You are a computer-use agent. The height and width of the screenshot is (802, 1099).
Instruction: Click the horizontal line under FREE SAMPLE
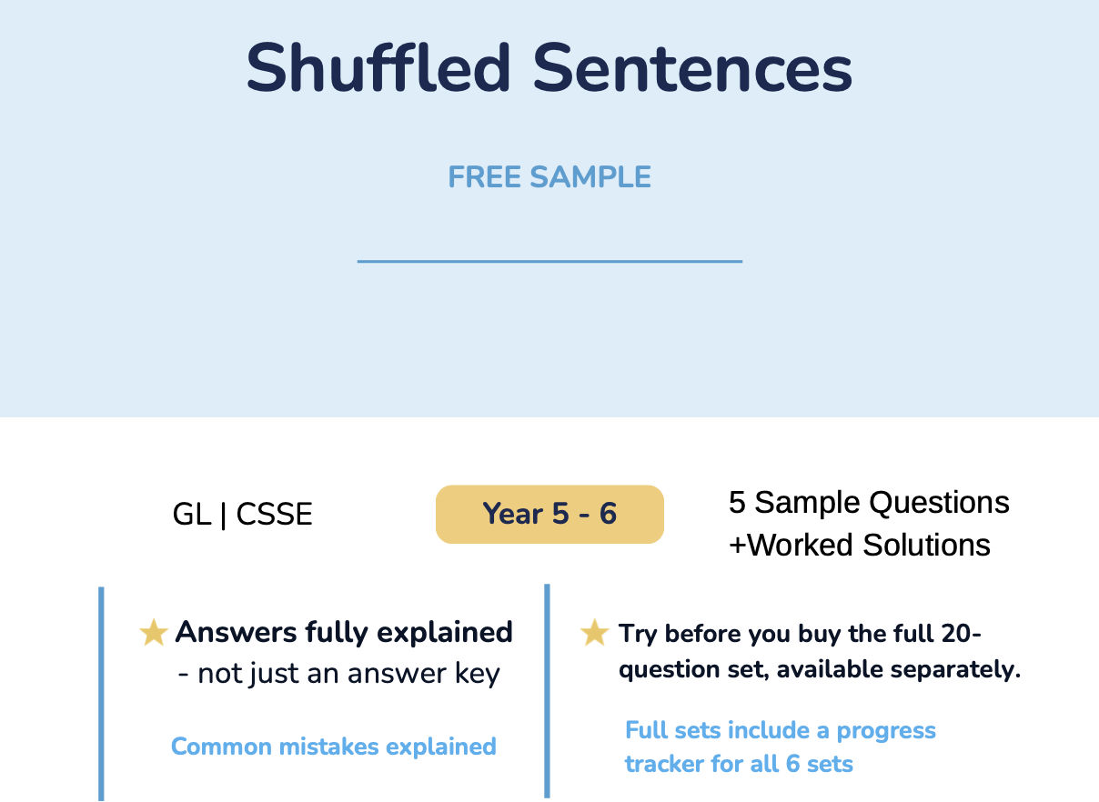coord(549,261)
